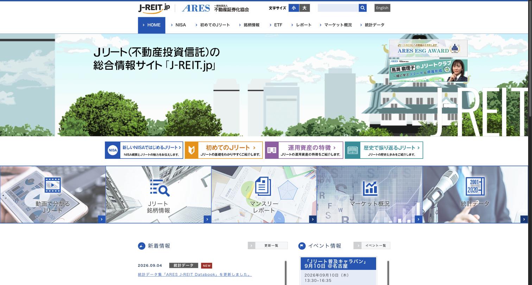Viewport: 532px width, 285px height.
Task: Click the event list scrollbar
Action: [388, 273]
